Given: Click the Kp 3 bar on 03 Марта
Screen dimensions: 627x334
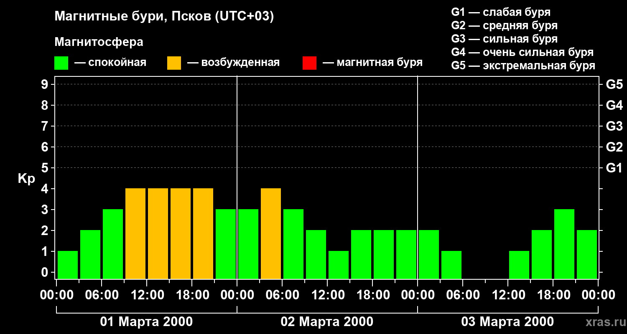Looking at the screenshot, I should 564,244.
